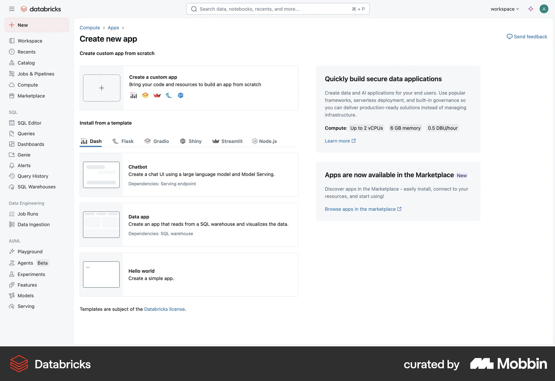Open Data Ingestion
The image size is (555, 381).
pos(33,224)
